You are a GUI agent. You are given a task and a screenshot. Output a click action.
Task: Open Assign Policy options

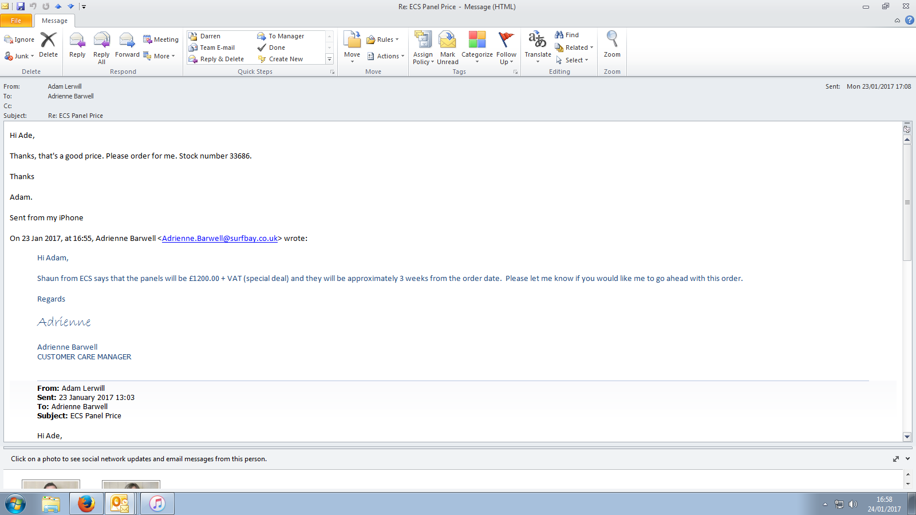423,48
